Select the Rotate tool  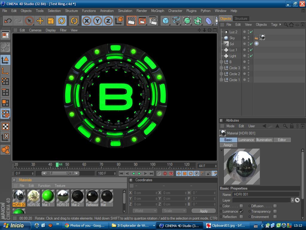click(62, 21)
